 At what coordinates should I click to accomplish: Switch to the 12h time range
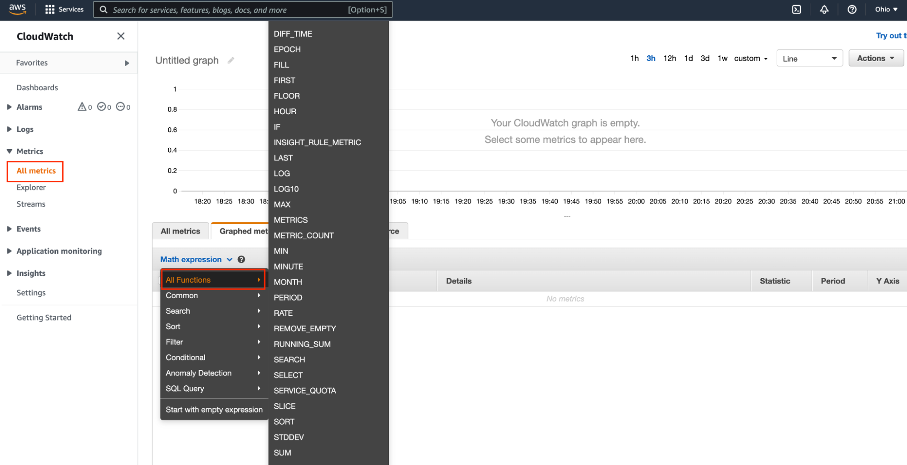point(670,58)
